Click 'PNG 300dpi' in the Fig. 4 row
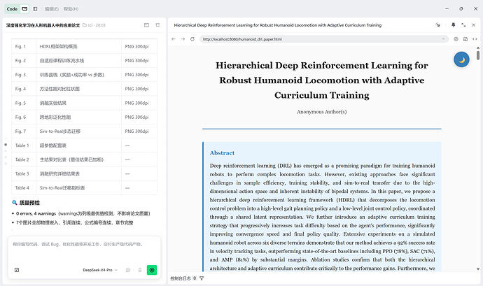Viewport: 483px width, 286px height. click(136, 89)
